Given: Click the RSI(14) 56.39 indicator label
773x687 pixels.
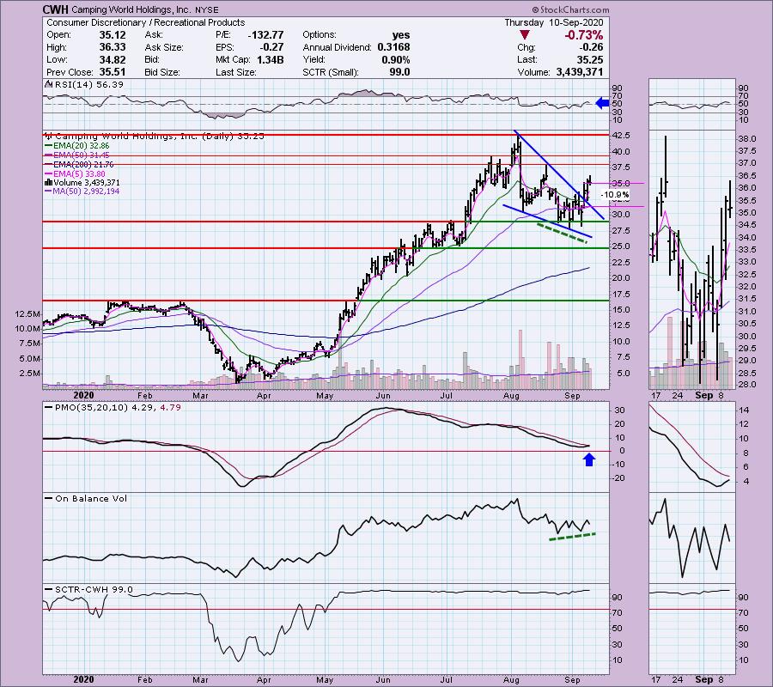Looking at the screenshot, I should tap(84, 85).
